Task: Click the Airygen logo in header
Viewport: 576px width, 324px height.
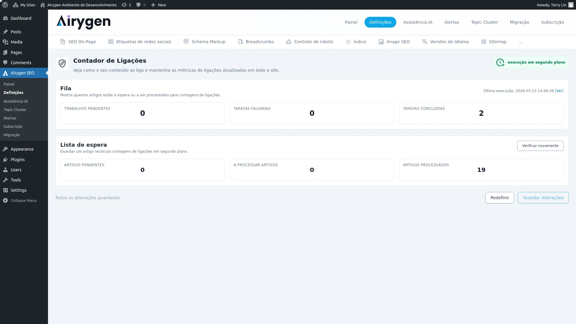Action: point(83,22)
